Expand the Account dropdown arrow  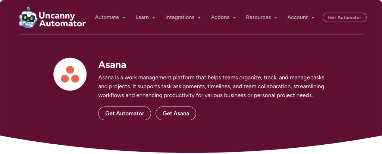coord(313,17)
